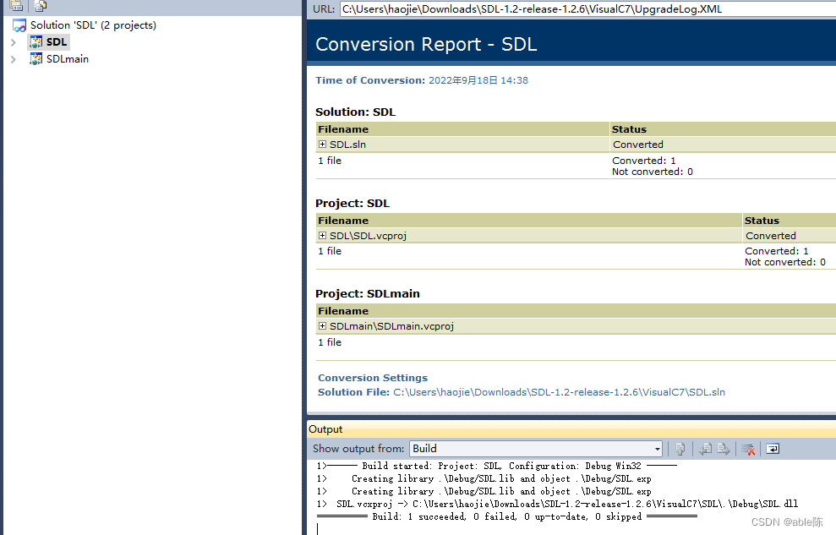Click the Properties icon in Solution Explorer toolbar
Viewport: 836px width, 535px height.
(x=17, y=5)
